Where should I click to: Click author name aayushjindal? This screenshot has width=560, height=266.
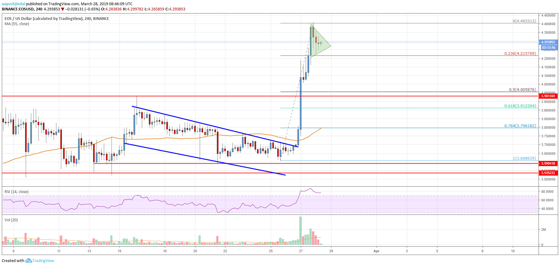pos(13,4)
